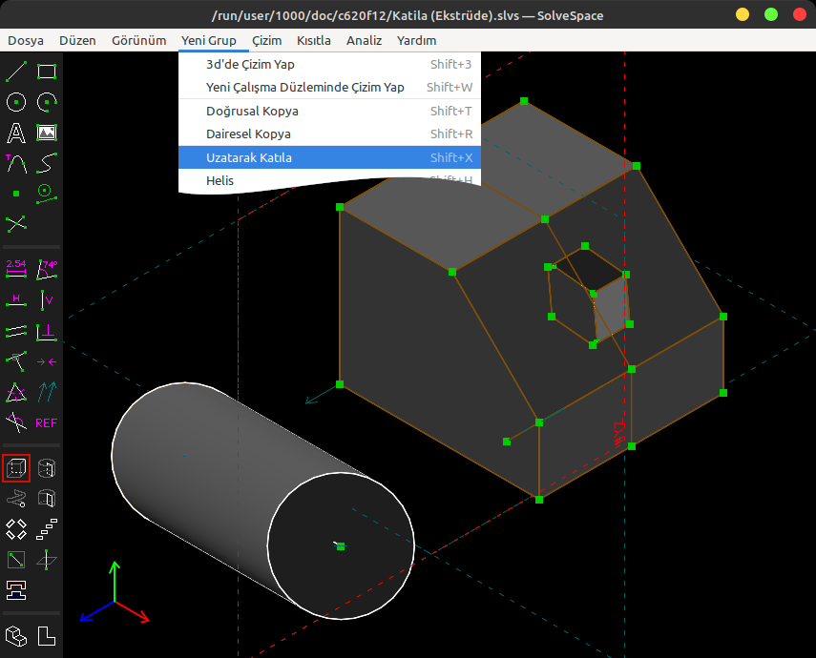Choose Doğrusal Kopya menu entry
Viewport: 816px width, 658px height.
329,112
